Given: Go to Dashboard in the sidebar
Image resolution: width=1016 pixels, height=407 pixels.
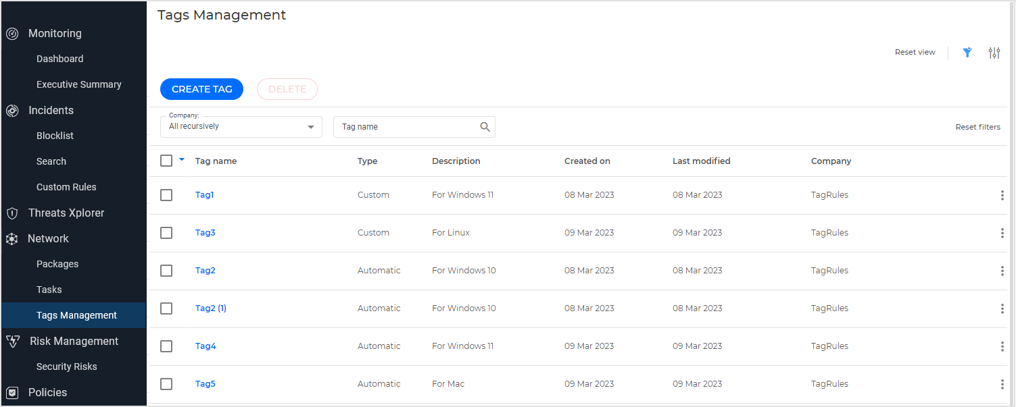Looking at the screenshot, I should 59,59.
